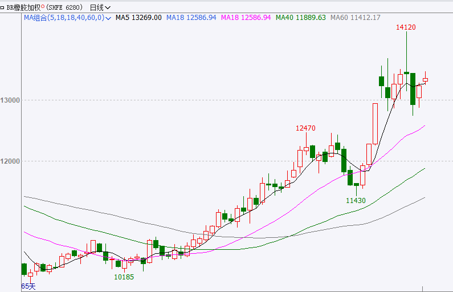Click the red circle marker after BR橡胶加权
The width and height of the screenshot is (453, 292).
pyautogui.click(x=44, y=6)
